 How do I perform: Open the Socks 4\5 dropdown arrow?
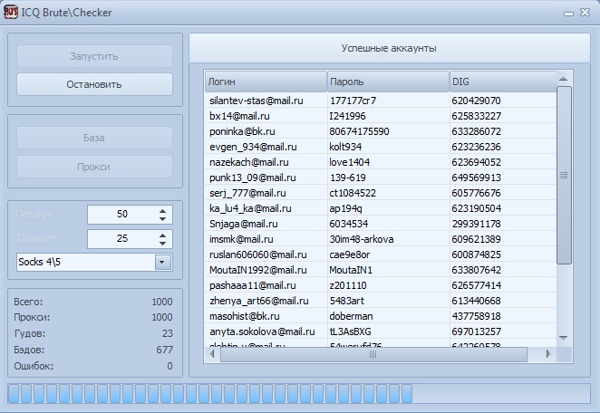pyautogui.click(x=162, y=263)
